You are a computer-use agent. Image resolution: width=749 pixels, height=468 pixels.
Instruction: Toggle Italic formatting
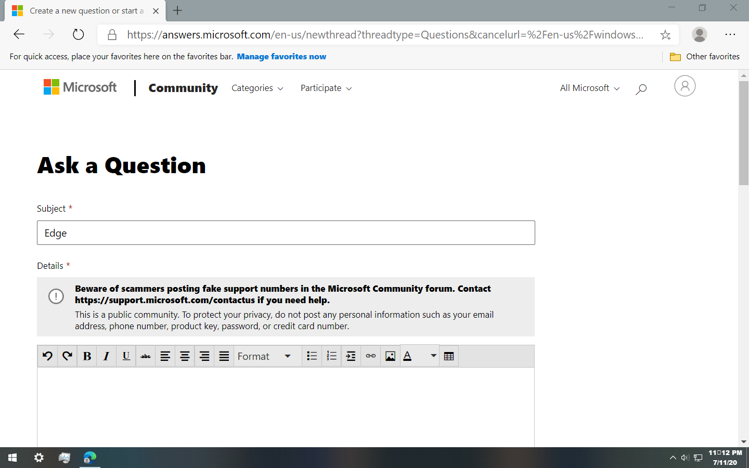point(106,356)
